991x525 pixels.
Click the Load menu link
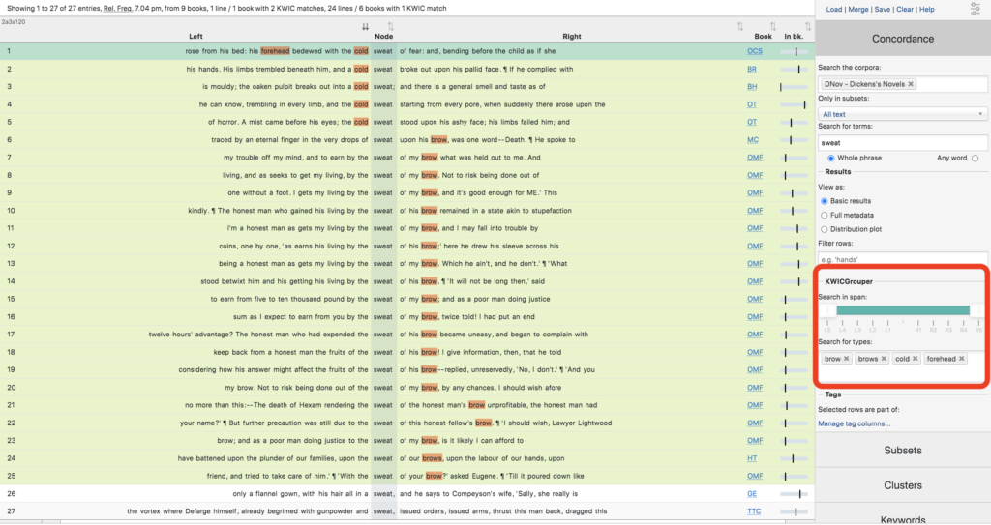pos(833,9)
